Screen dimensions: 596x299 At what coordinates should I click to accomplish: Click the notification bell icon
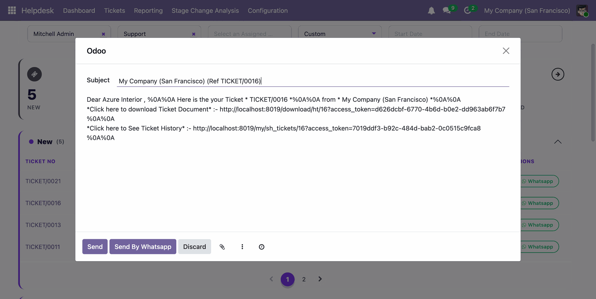pos(431,11)
